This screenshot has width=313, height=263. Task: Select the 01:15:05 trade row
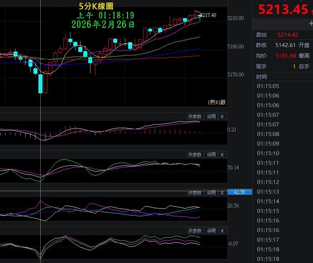[268, 86]
